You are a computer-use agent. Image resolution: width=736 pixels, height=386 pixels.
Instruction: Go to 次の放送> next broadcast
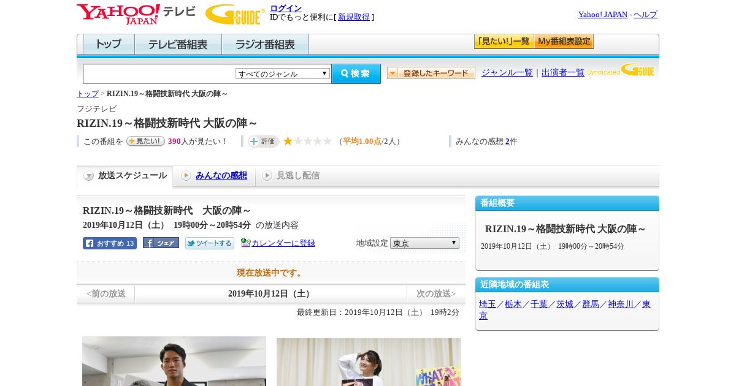[436, 294]
